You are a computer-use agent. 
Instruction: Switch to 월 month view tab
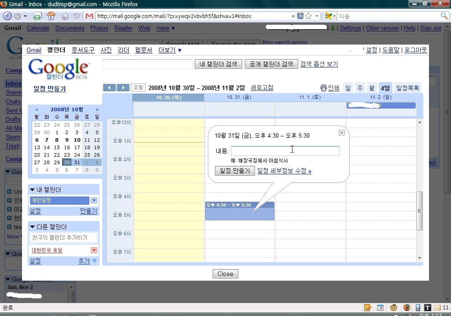[372, 88]
